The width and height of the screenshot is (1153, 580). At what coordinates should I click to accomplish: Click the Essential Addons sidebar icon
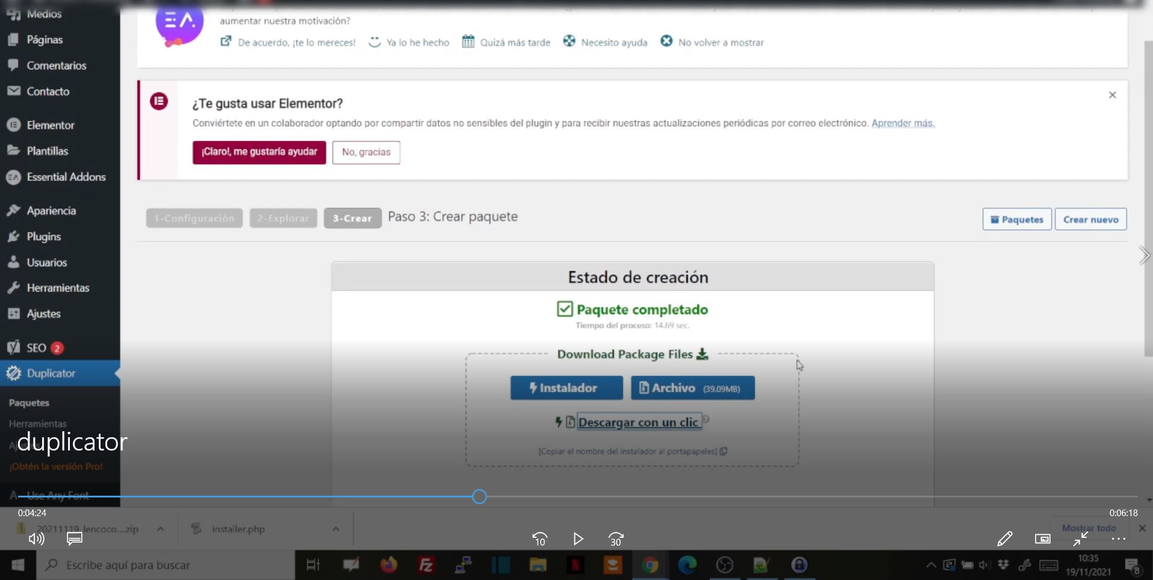(13, 177)
